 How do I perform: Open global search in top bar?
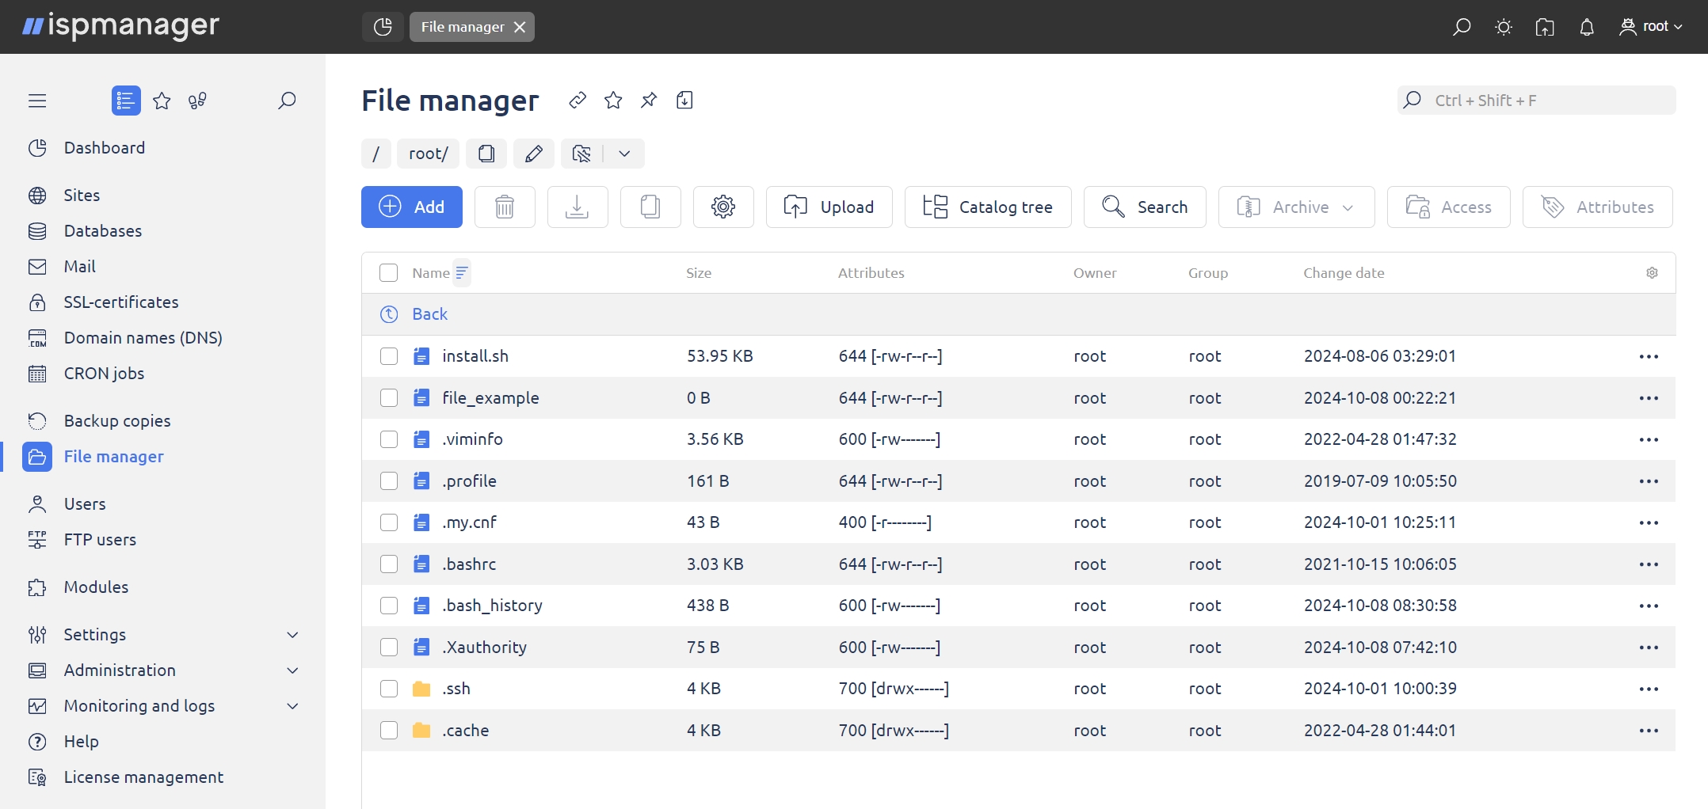point(1462,27)
